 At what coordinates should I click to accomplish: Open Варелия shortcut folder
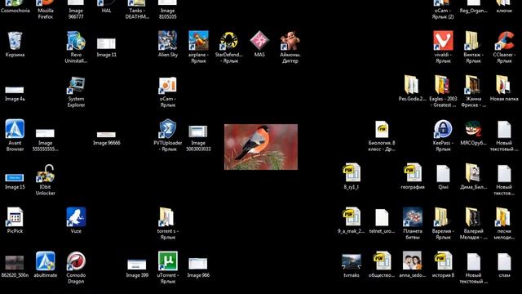[x=442, y=217]
